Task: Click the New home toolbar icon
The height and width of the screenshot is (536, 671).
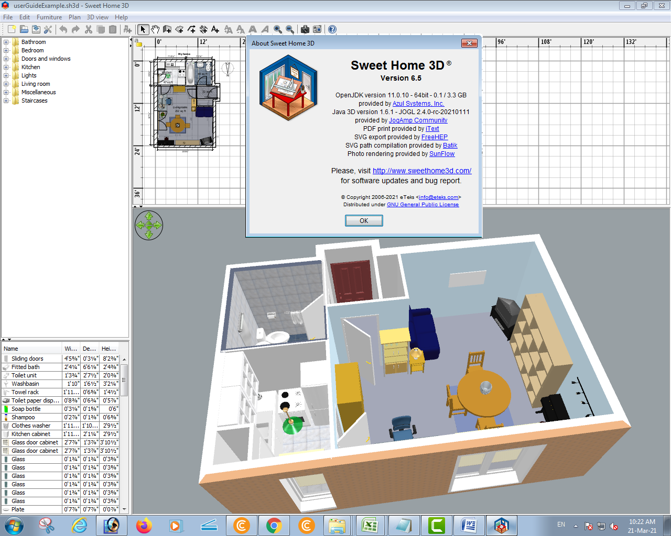Action: pyautogui.click(x=12, y=29)
